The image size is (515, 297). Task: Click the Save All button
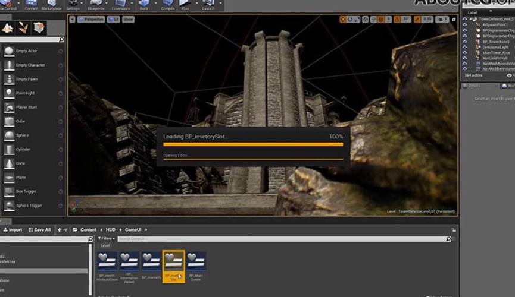pyautogui.click(x=39, y=230)
